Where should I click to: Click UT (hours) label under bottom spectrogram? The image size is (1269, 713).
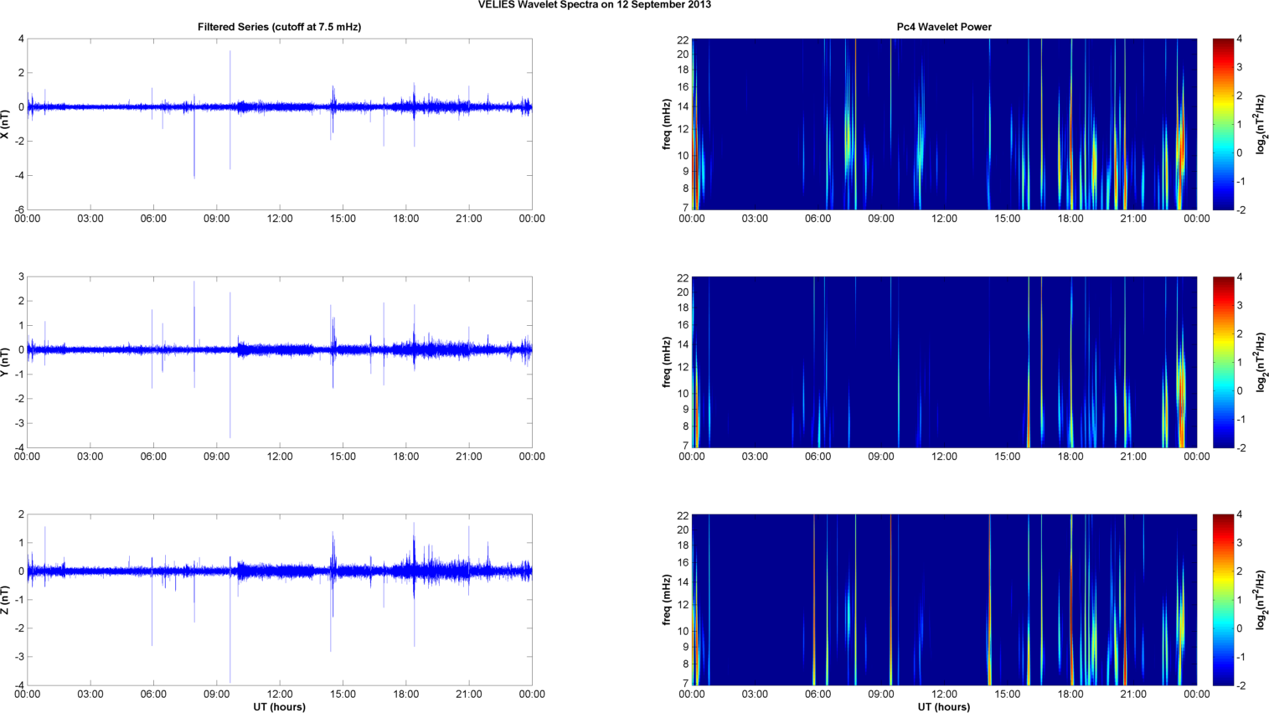pos(943,707)
